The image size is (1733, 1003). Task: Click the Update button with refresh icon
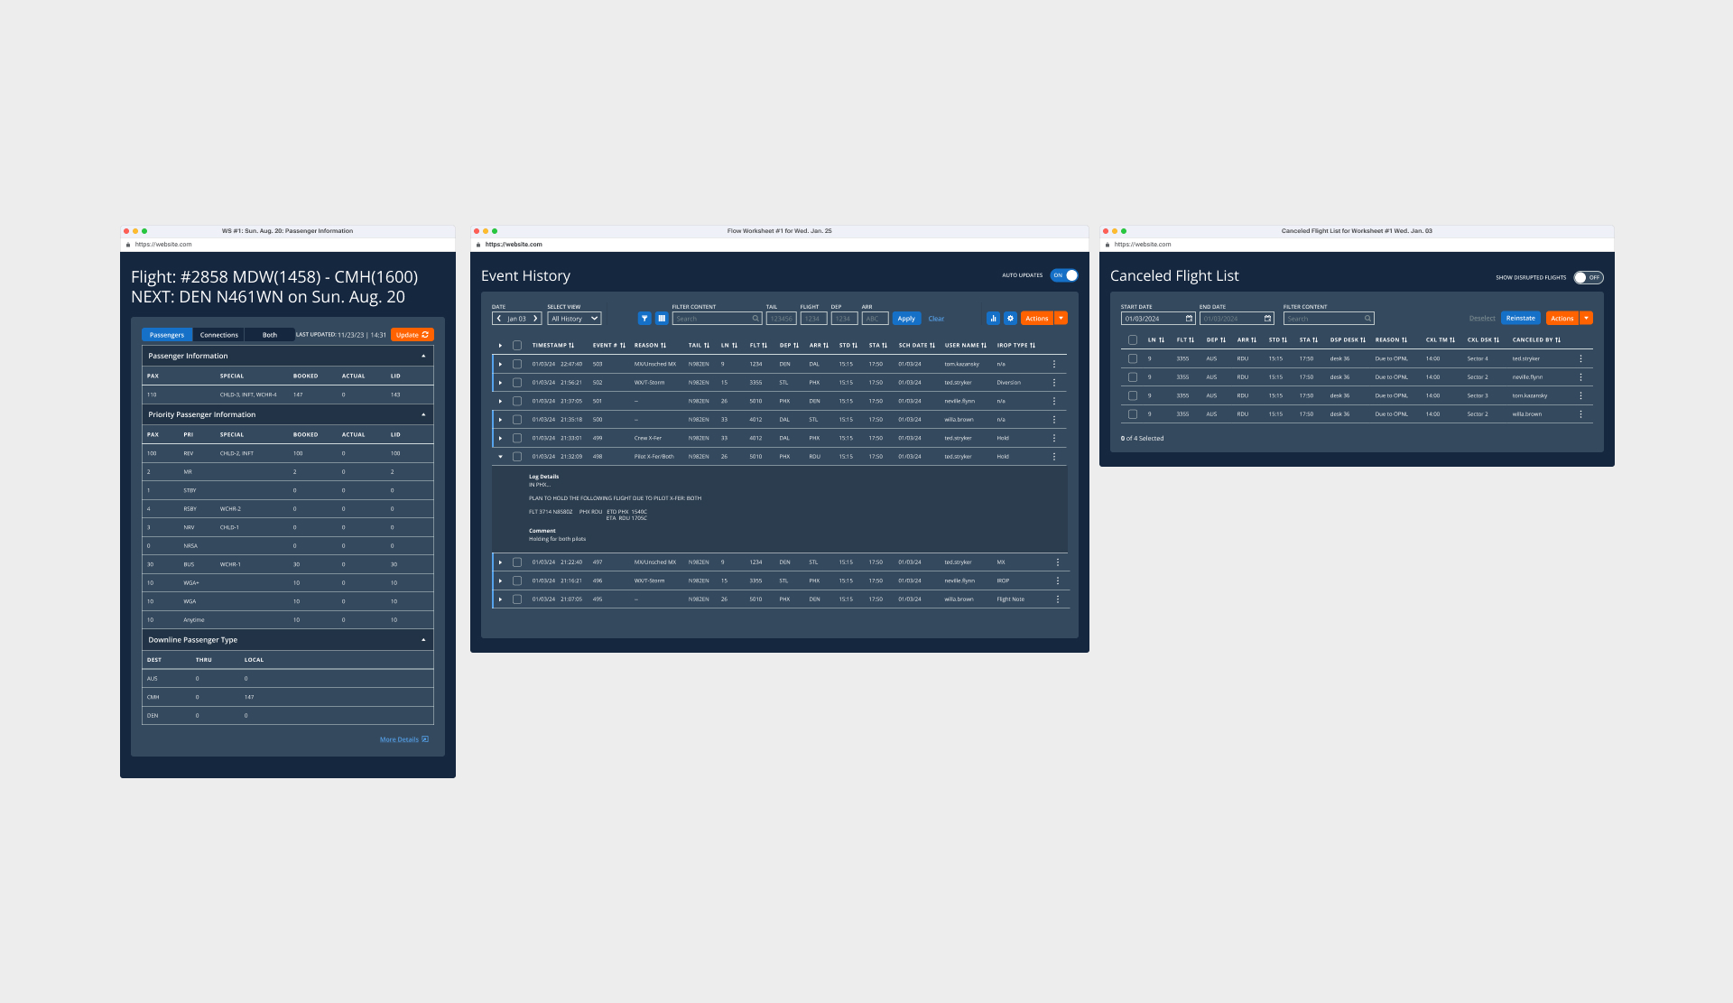pos(412,335)
